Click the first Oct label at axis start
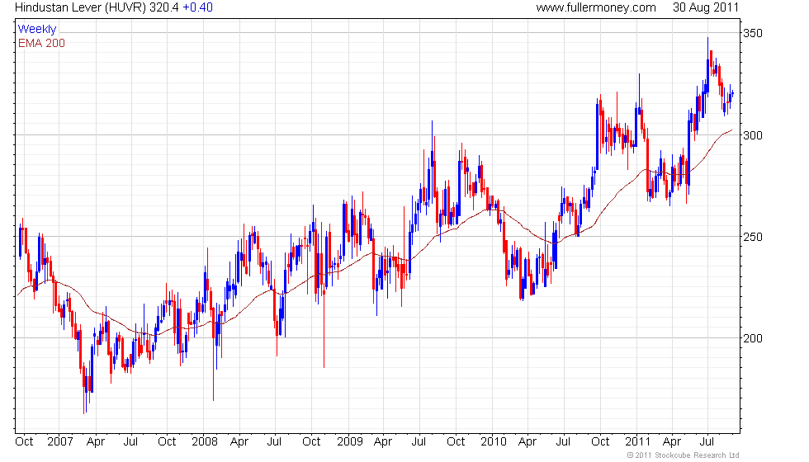 click(24, 442)
